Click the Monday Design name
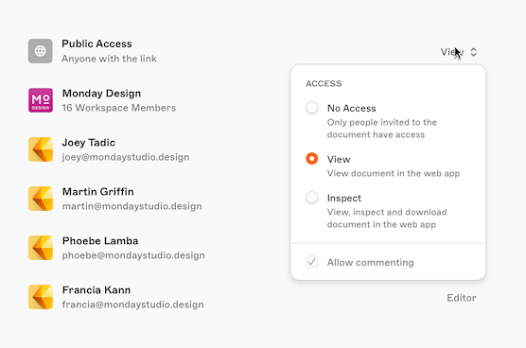This screenshot has height=348, width=526. [x=101, y=93]
